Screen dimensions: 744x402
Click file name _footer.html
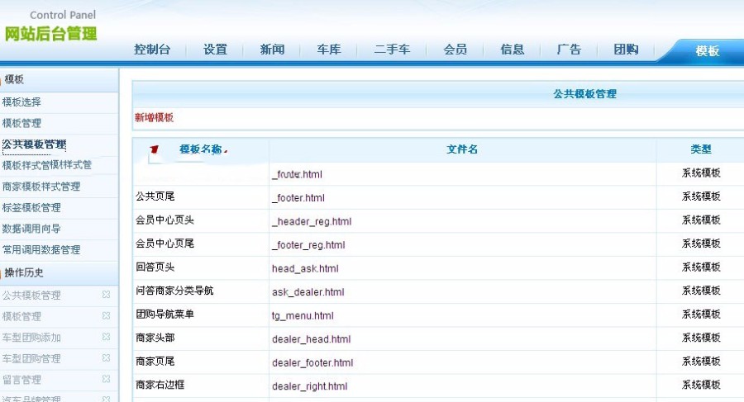(298, 197)
